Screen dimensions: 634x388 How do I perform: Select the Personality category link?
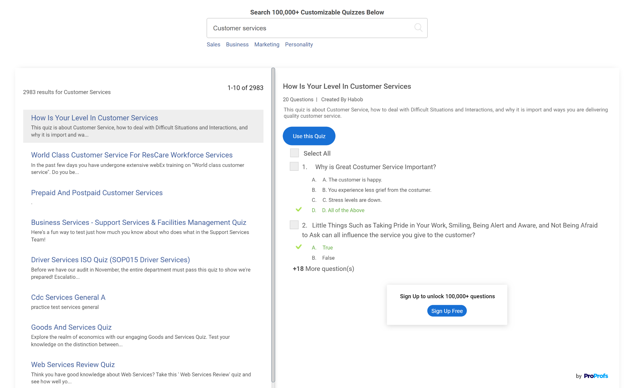pyautogui.click(x=299, y=44)
